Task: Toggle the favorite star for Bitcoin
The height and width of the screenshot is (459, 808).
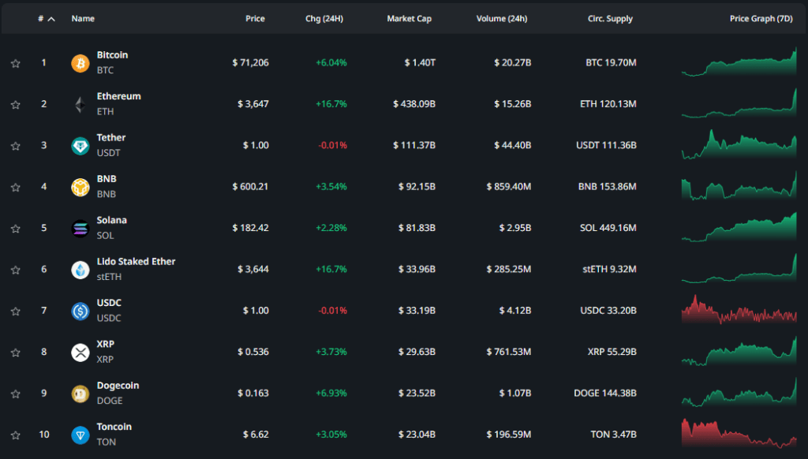Action: (15, 63)
